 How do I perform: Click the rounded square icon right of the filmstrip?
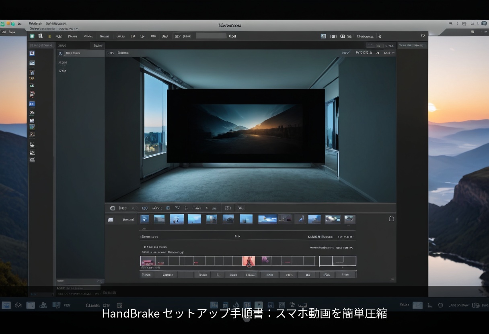pos(391,219)
